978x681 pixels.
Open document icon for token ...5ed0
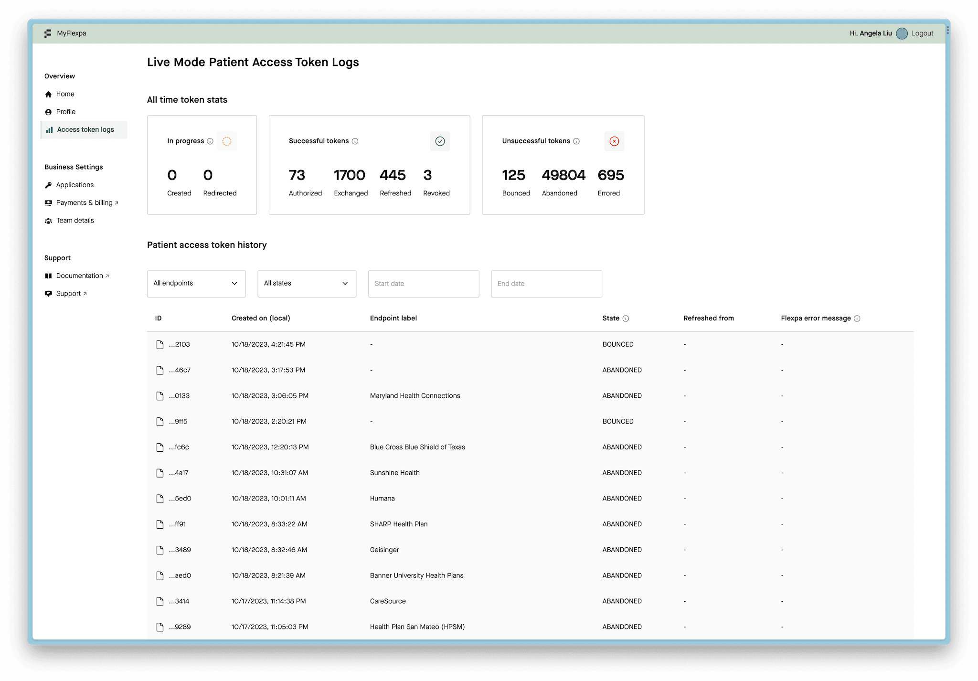160,499
